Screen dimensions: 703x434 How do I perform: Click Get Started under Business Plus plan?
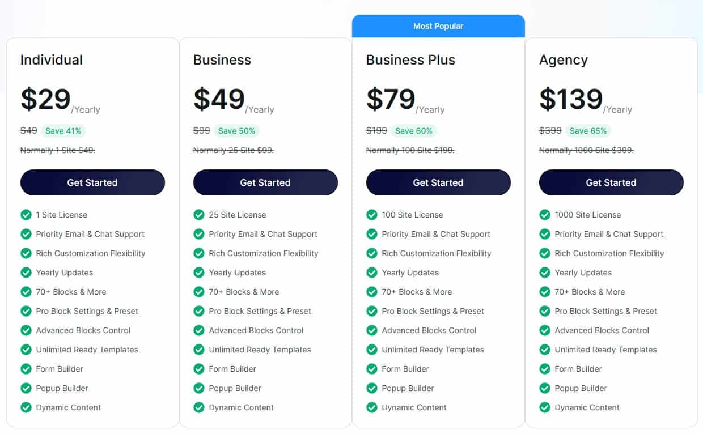[x=438, y=182]
